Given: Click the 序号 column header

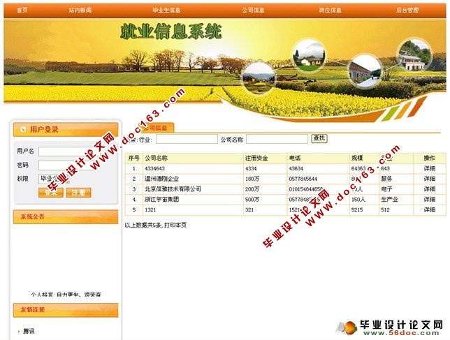Looking at the screenshot, I should [133, 158].
